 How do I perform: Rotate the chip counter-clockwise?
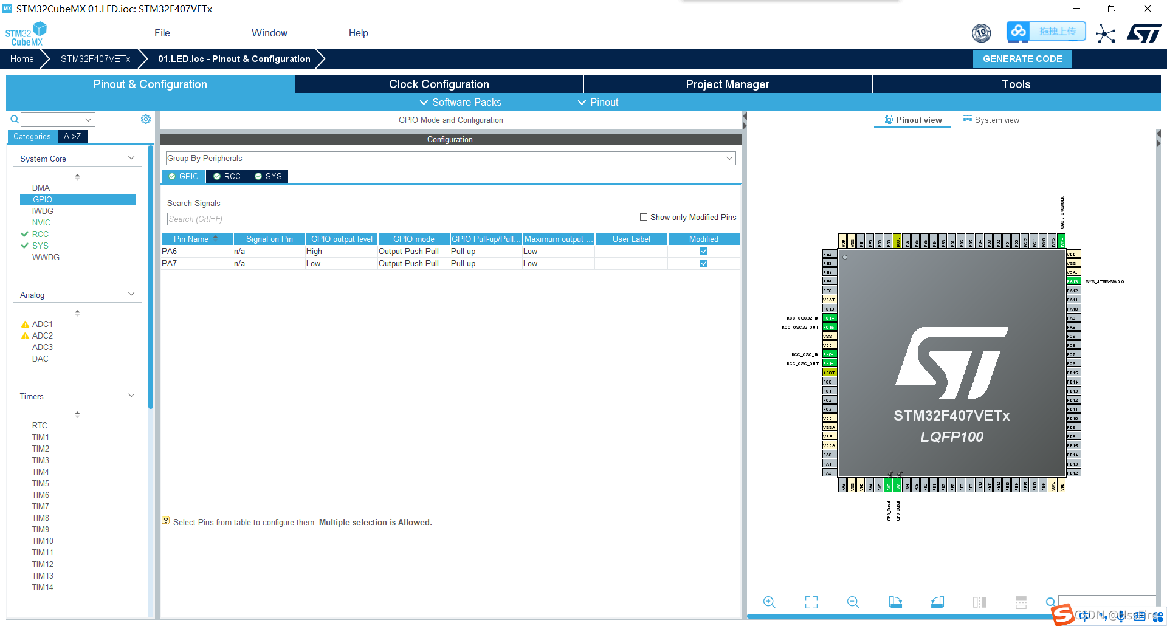coord(937,602)
